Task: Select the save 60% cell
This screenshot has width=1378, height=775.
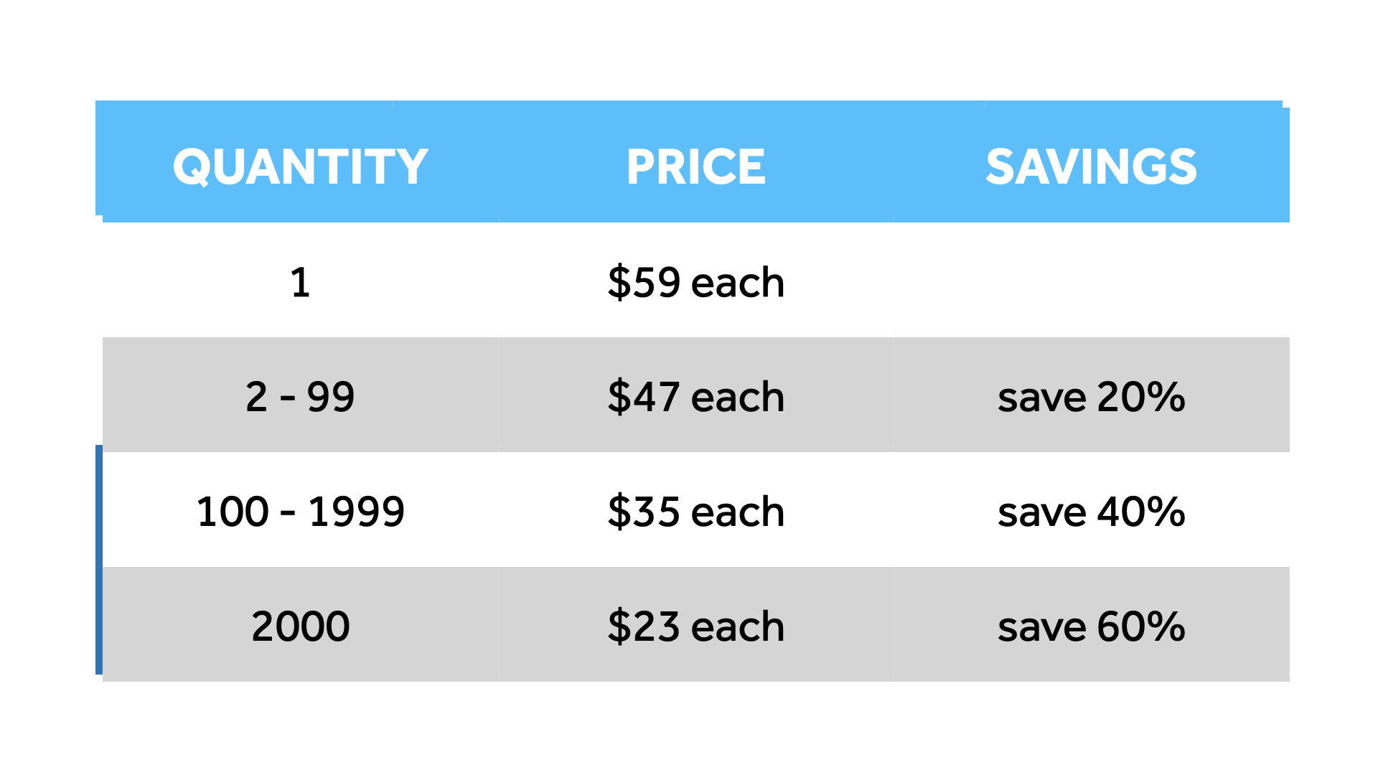Action: coord(1091,626)
